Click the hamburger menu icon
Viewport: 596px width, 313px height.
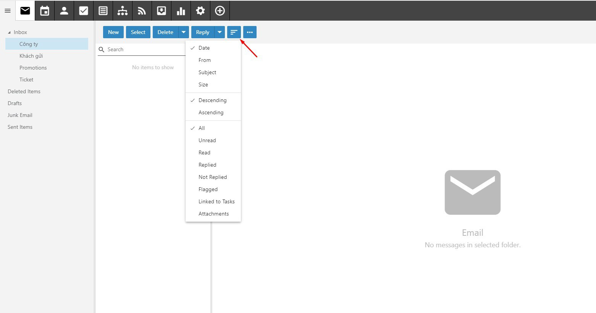pos(8,11)
